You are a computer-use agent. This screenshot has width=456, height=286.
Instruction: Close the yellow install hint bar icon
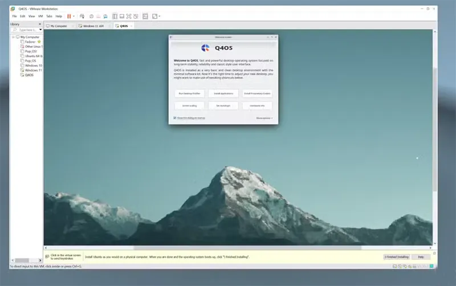(x=434, y=253)
